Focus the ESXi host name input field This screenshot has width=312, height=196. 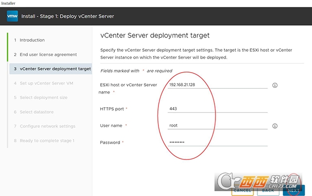coord(217,85)
